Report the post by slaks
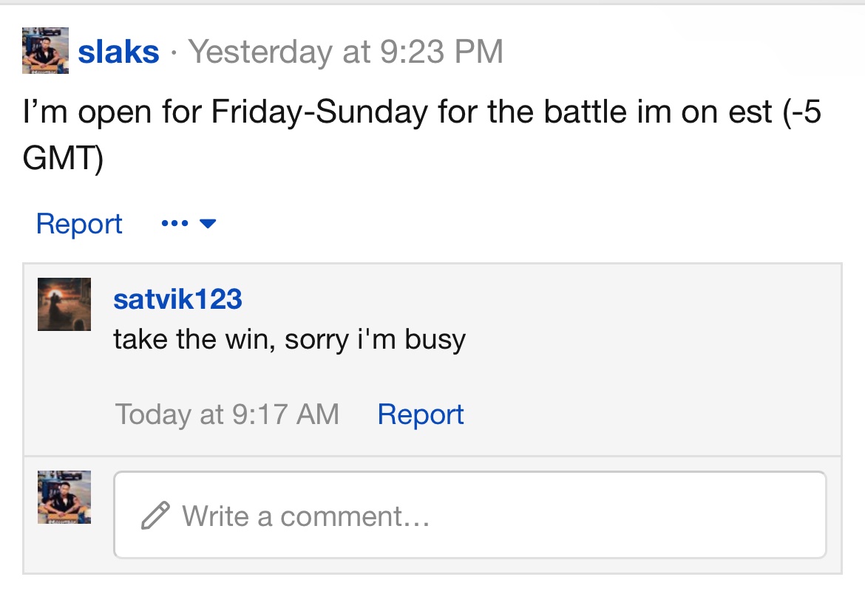 (79, 224)
